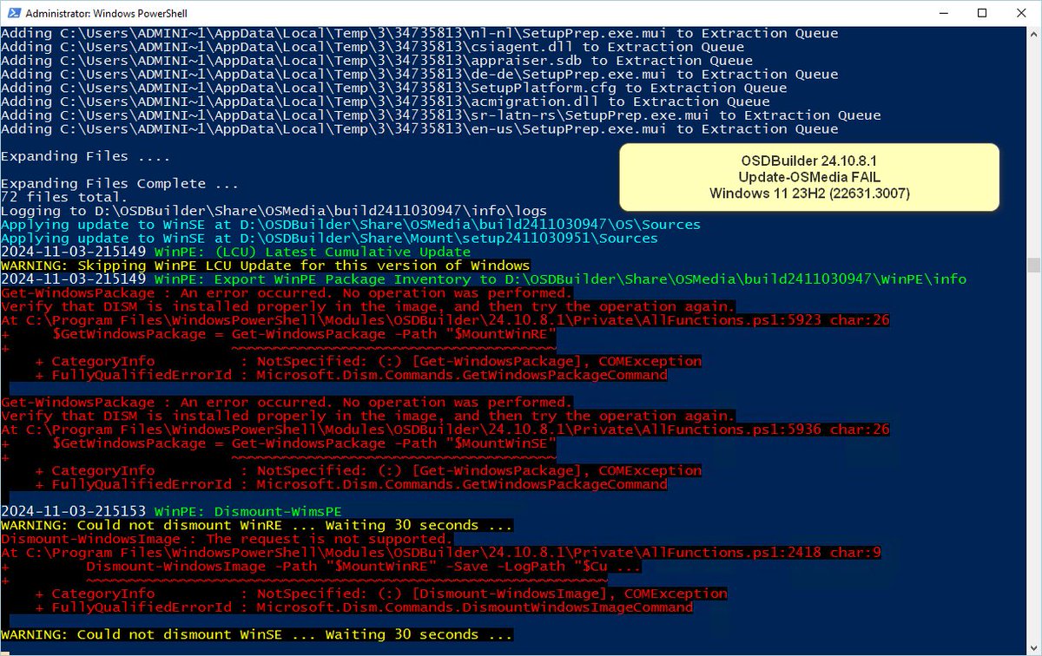Click the 'de-de\SetupPrep.exe.mui' line
1042x656 pixels.
(x=419, y=75)
